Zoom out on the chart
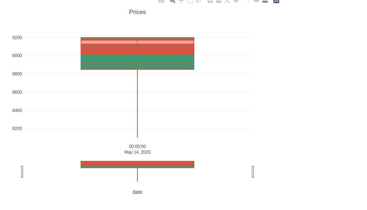The height and width of the screenshot is (210, 367). coord(219,1)
